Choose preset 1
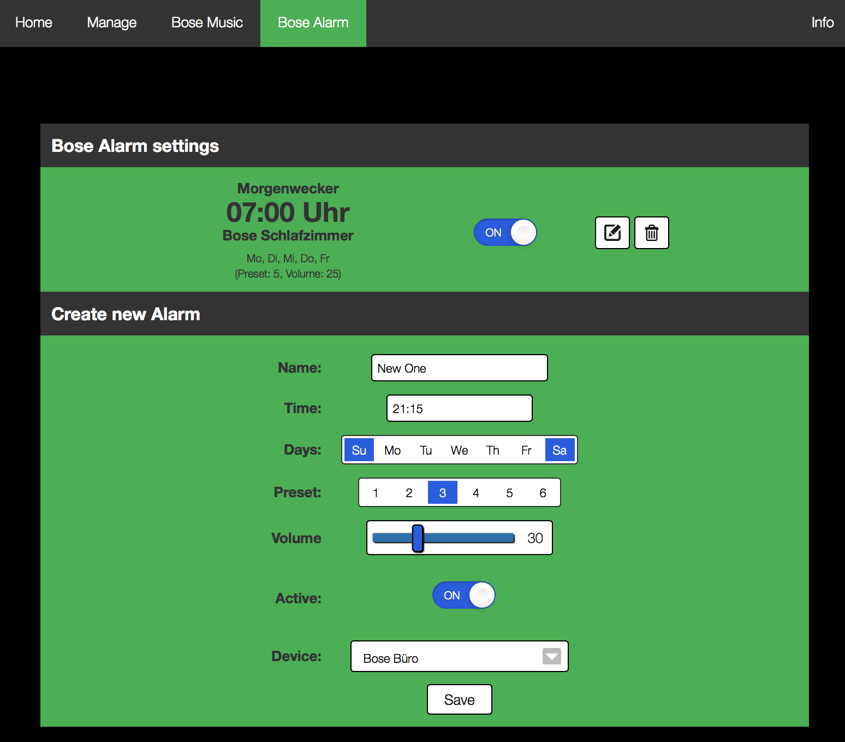The image size is (845, 742). pyautogui.click(x=376, y=492)
